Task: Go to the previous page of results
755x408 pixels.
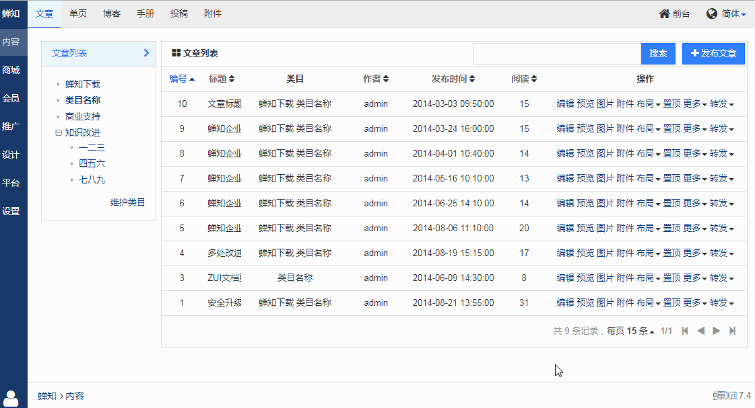Action: (x=700, y=331)
